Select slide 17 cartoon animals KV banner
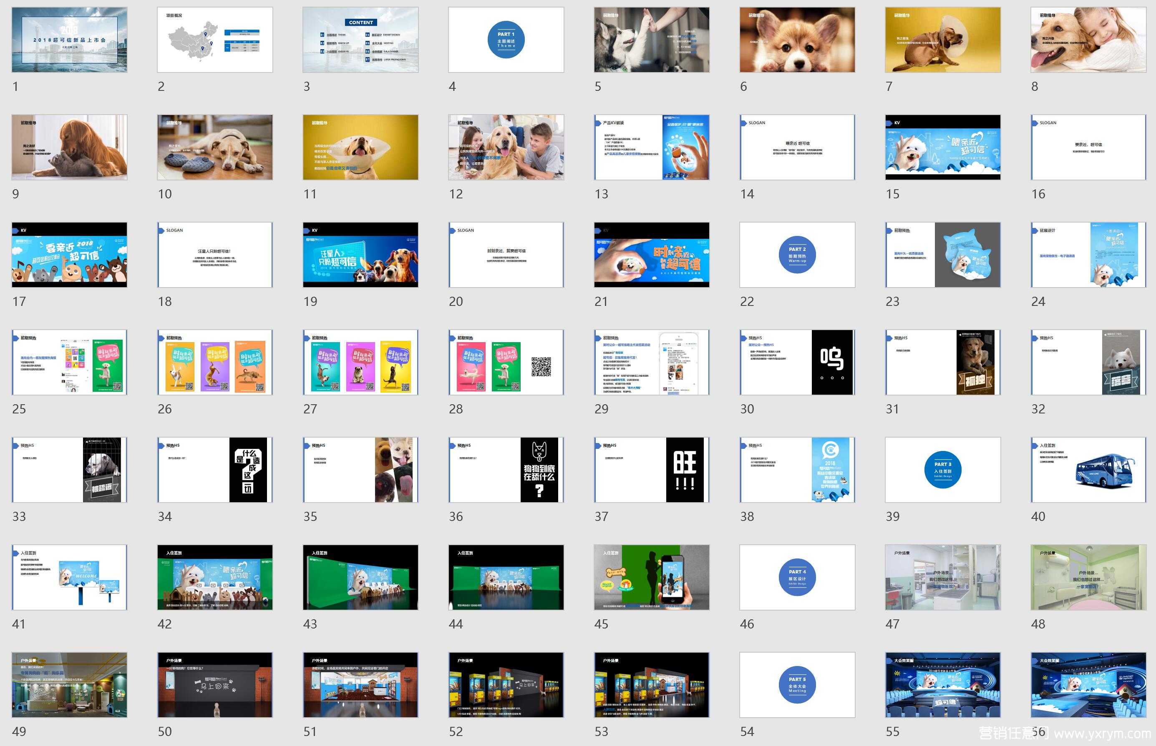 (69, 255)
